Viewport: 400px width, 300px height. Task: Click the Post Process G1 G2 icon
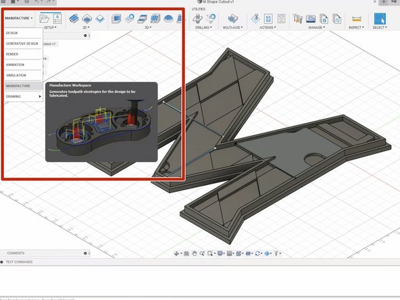point(268,19)
